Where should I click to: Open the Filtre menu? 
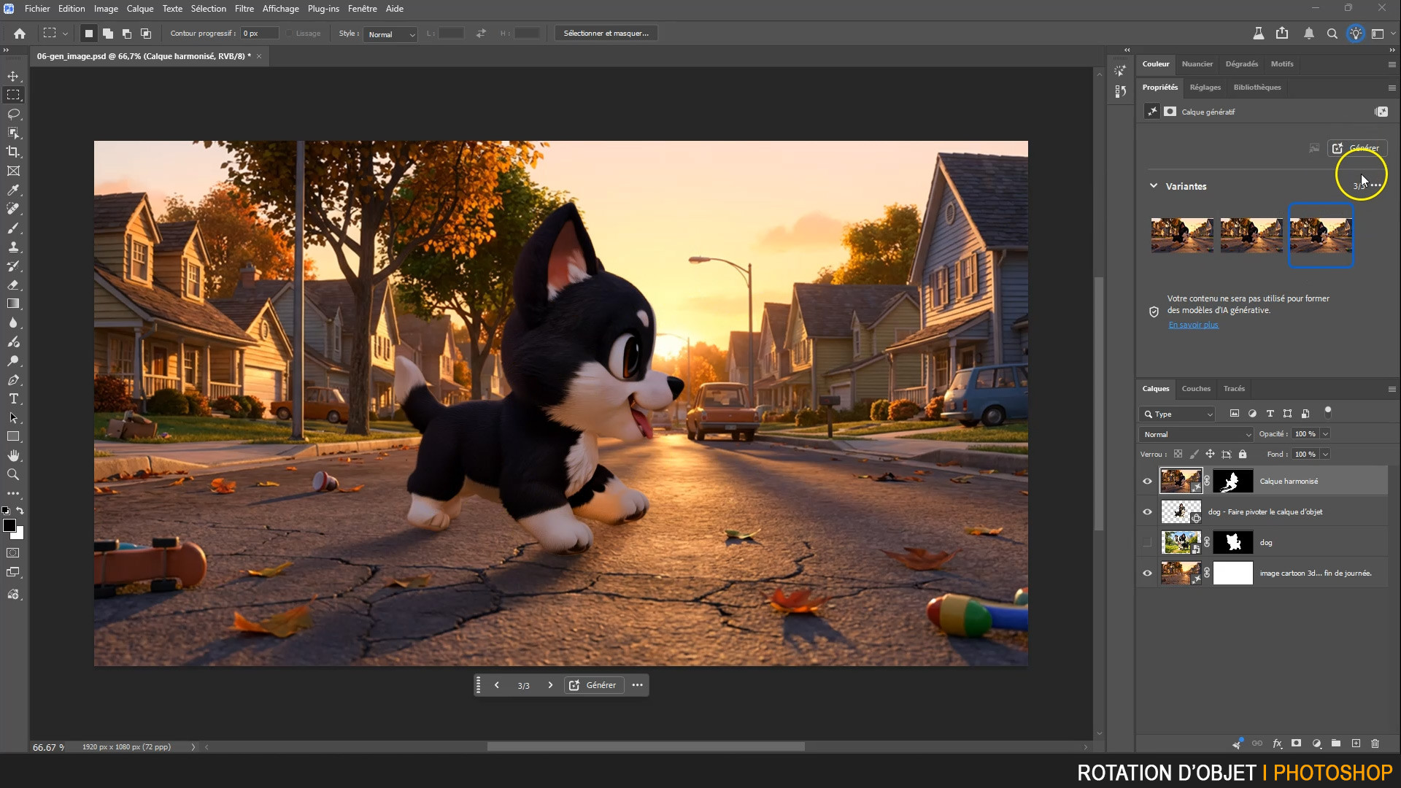[244, 9]
